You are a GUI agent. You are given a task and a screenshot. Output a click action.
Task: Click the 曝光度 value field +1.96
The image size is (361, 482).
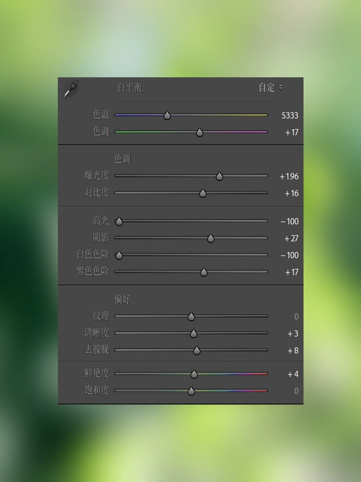[x=289, y=176]
